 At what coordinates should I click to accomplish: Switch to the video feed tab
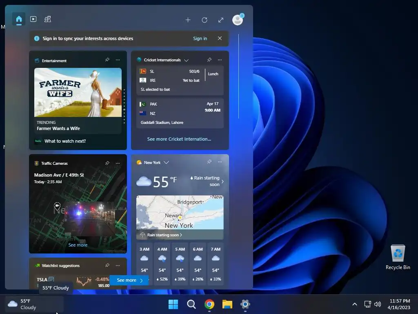click(x=33, y=19)
